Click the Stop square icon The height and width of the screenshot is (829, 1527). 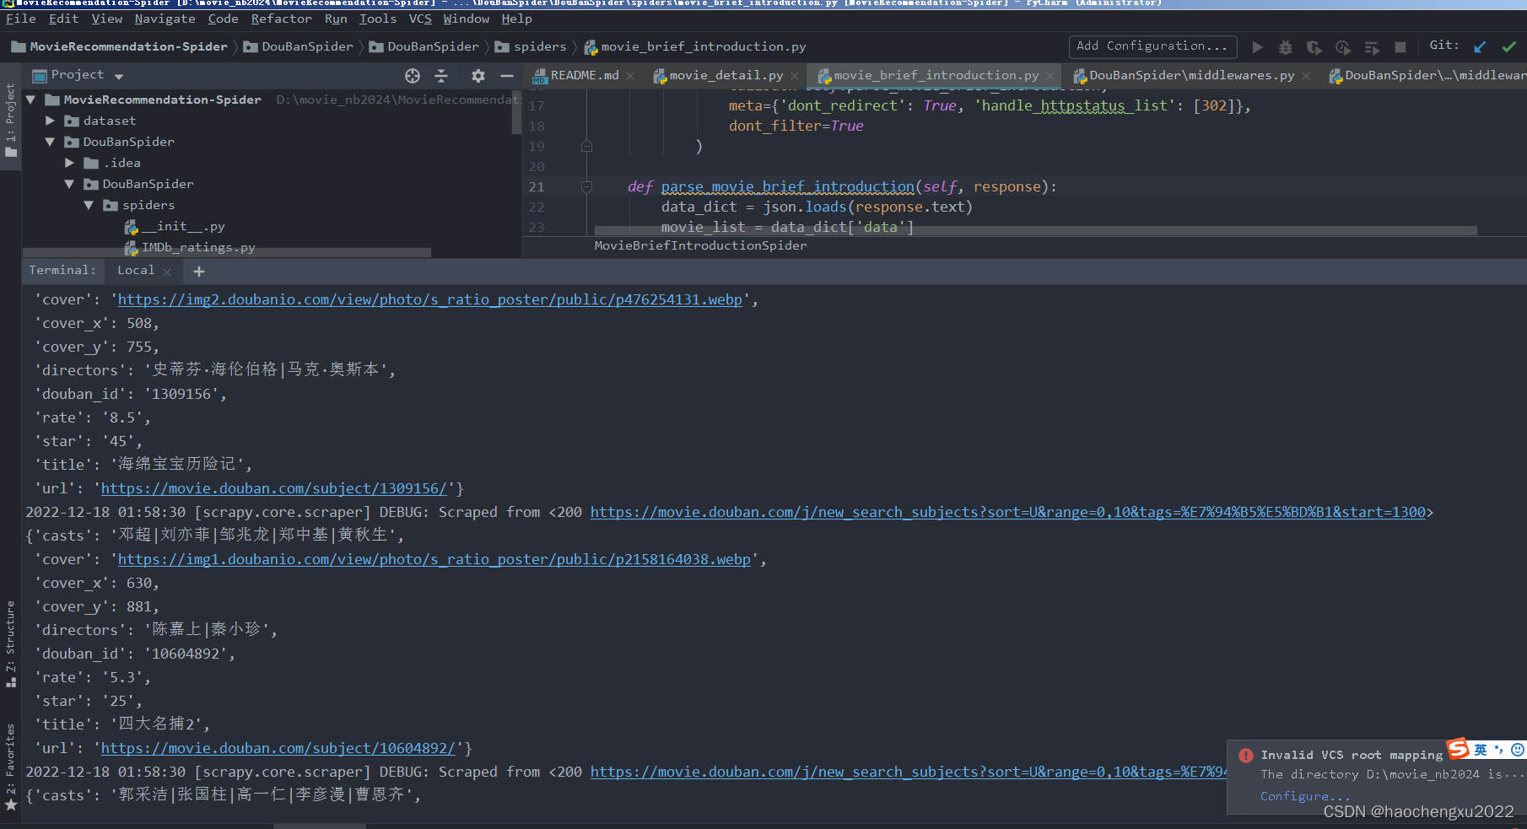click(1400, 47)
